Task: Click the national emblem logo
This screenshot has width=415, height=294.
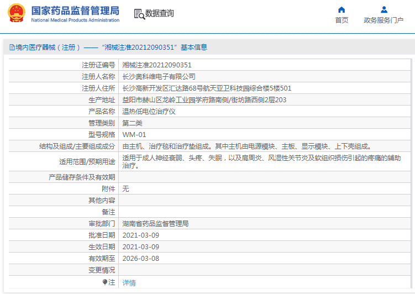Action: pyautogui.click(x=17, y=13)
